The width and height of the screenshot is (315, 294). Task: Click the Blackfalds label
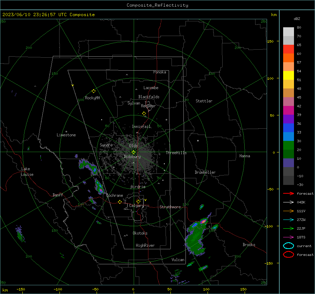pos(149,97)
